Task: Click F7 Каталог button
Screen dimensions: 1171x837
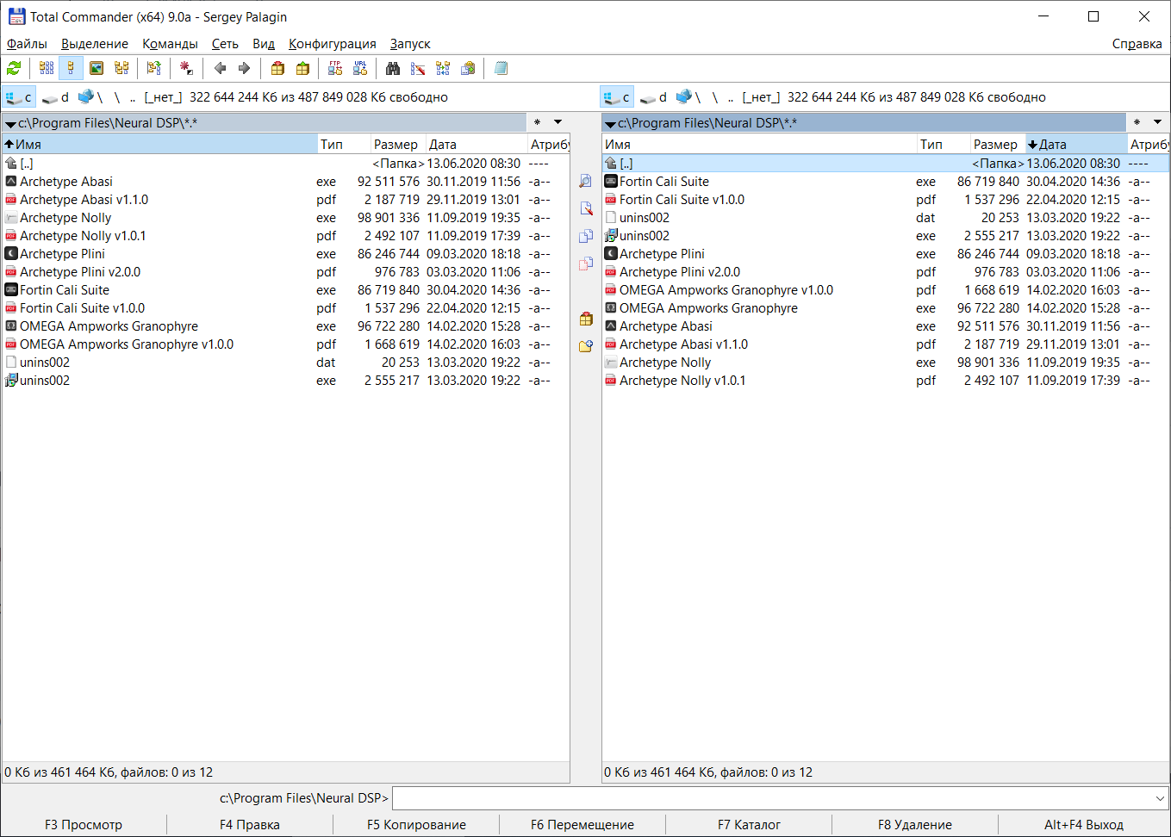Action: (x=749, y=824)
